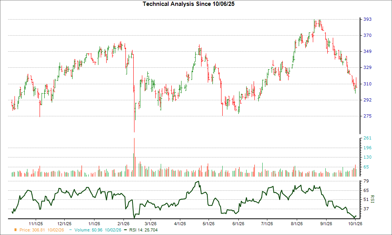Screen dimensions: 392x235
Task: Select the 196 volume axis label
Action: (367, 148)
